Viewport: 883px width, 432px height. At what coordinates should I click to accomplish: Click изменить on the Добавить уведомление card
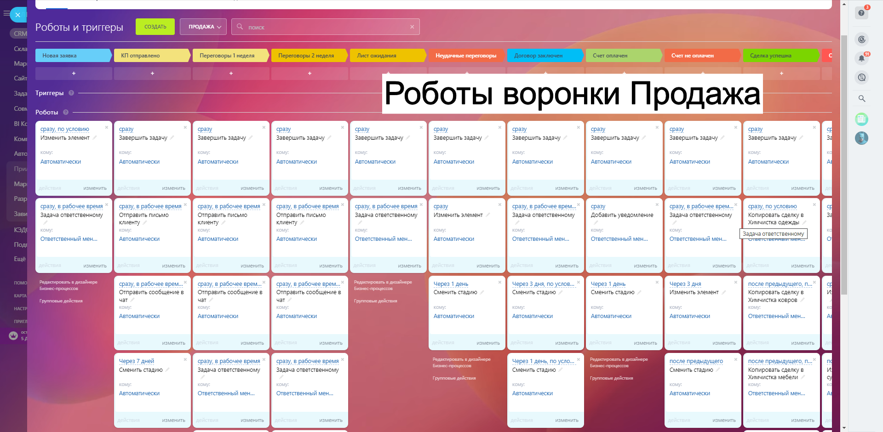(x=645, y=266)
